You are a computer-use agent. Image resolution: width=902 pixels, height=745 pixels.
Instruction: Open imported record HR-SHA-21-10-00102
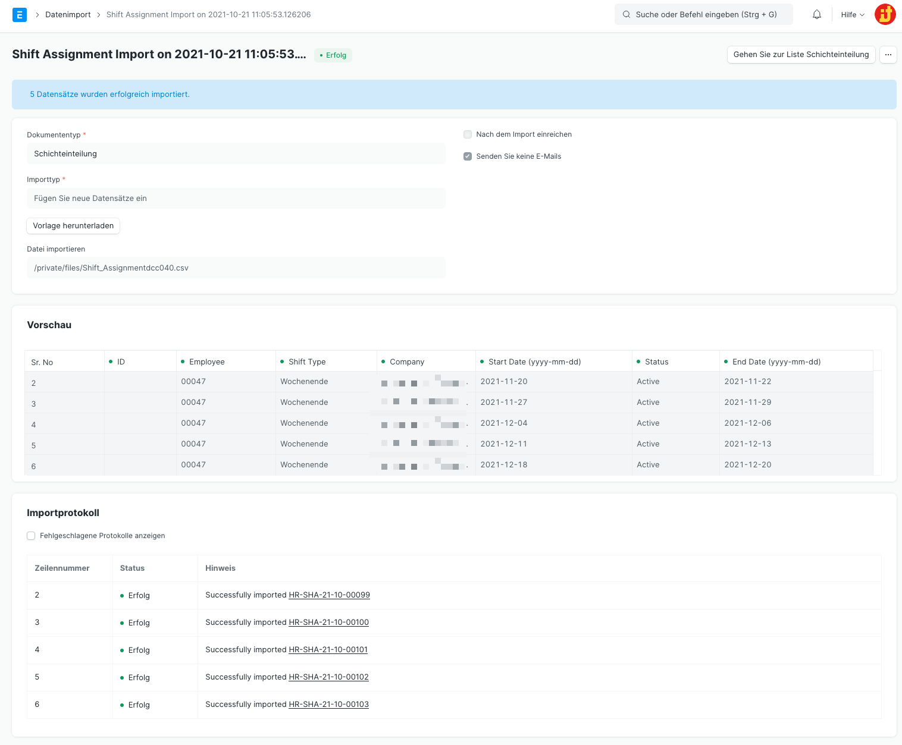(x=328, y=677)
